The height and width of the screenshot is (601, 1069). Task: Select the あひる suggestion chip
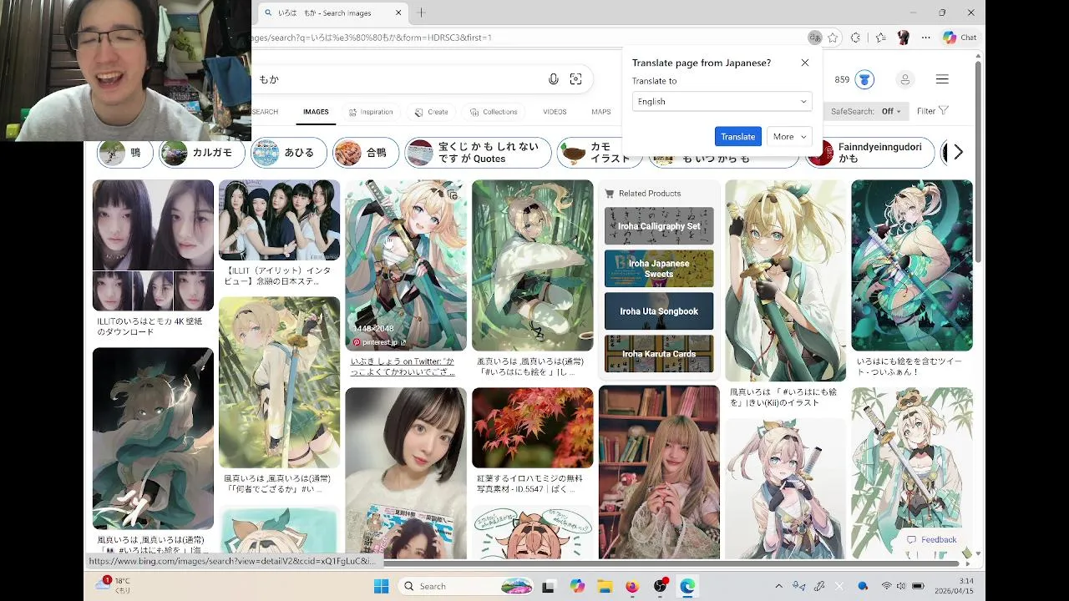(288, 153)
